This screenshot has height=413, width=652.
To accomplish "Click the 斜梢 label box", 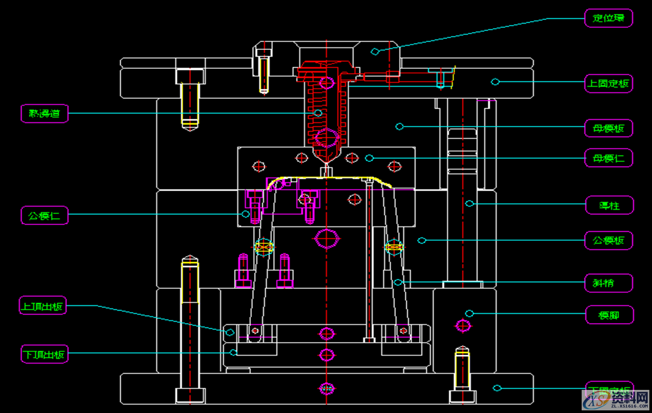I will pyautogui.click(x=609, y=283).
